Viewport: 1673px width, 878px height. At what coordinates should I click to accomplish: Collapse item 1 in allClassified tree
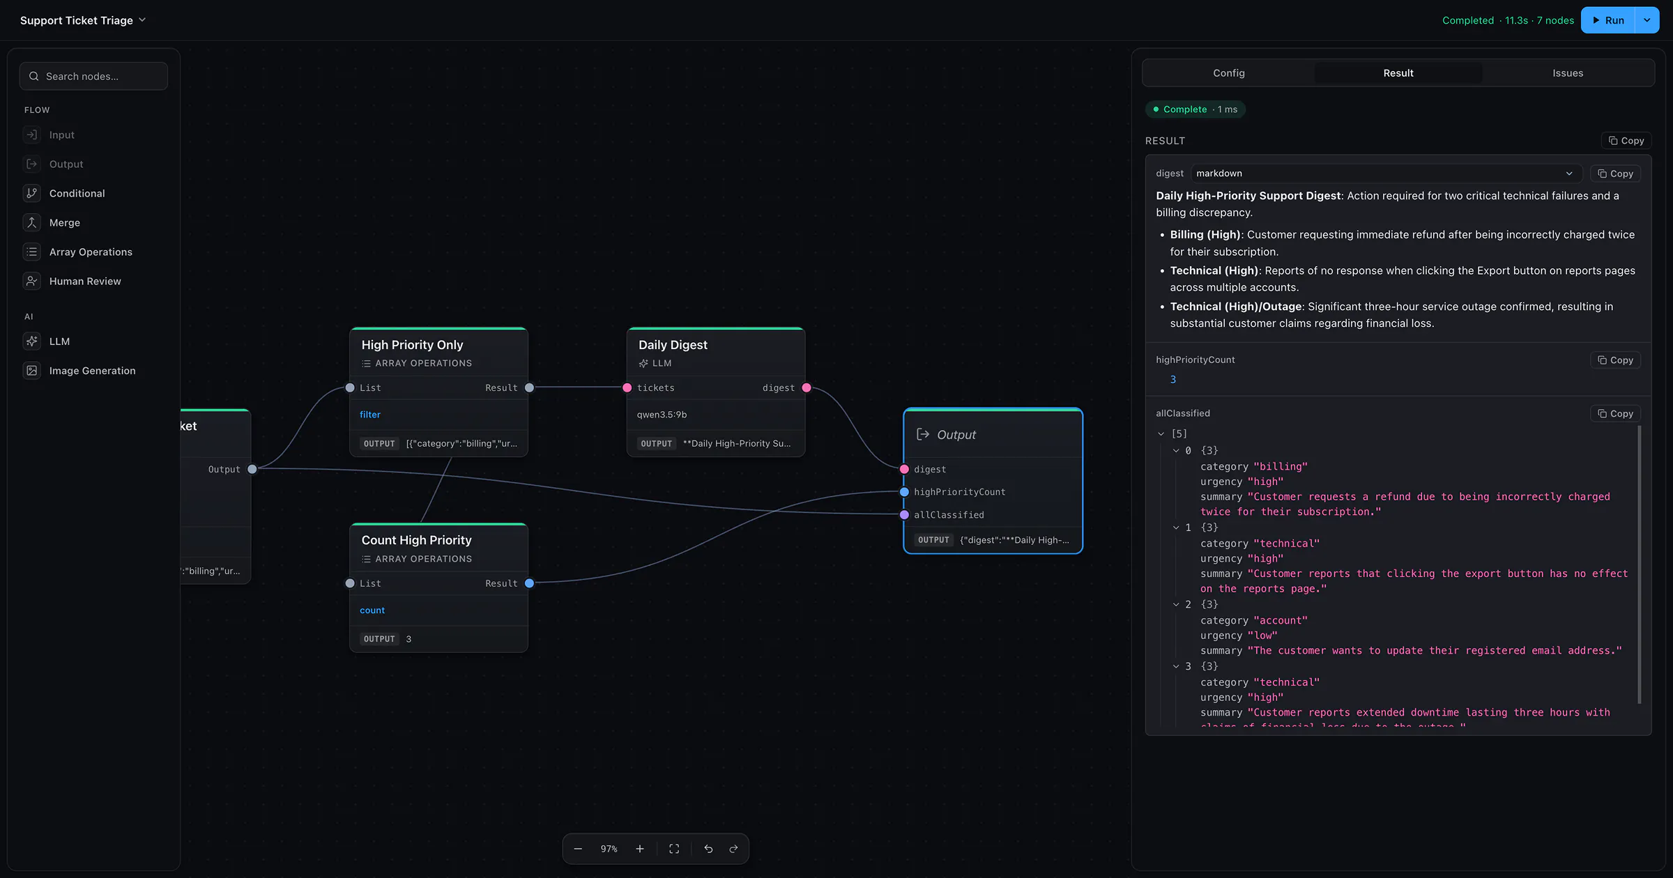click(x=1176, y=527)
